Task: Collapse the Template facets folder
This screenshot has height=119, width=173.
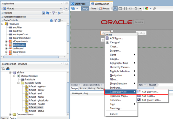Action: click(x=18, y=83)
